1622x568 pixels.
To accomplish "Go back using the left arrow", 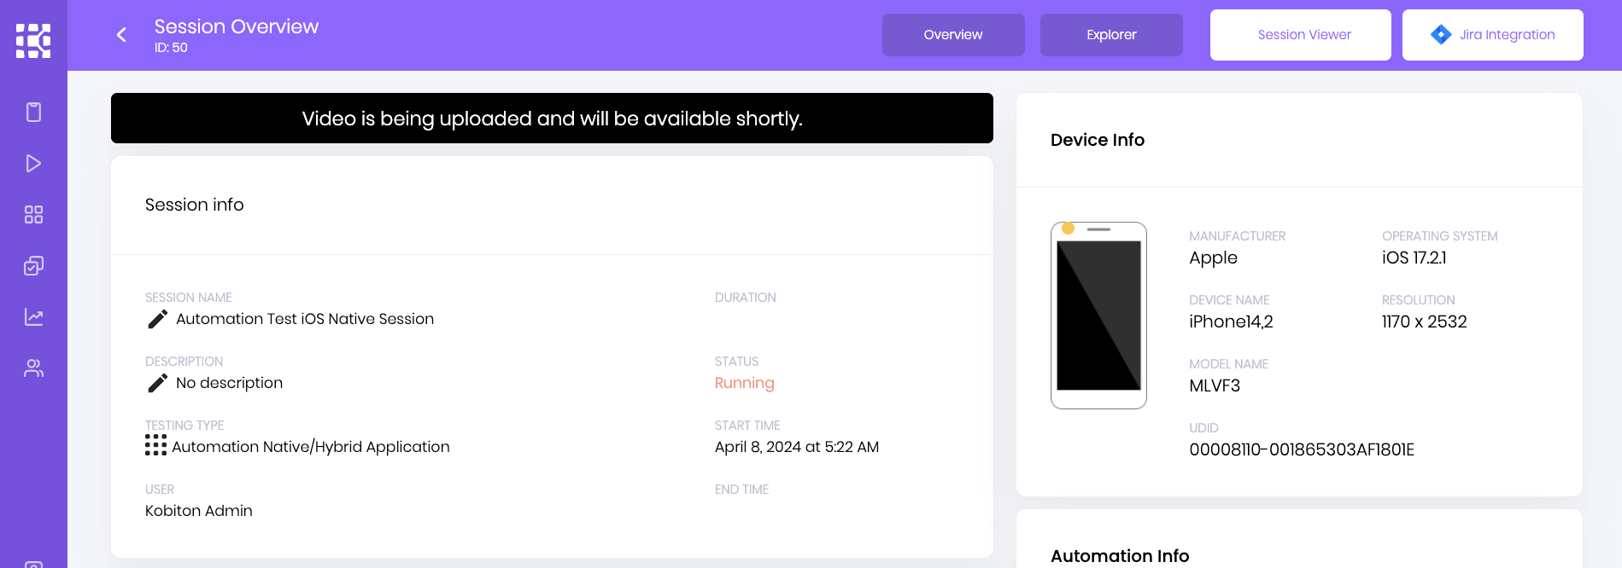I will click(121, 34).
